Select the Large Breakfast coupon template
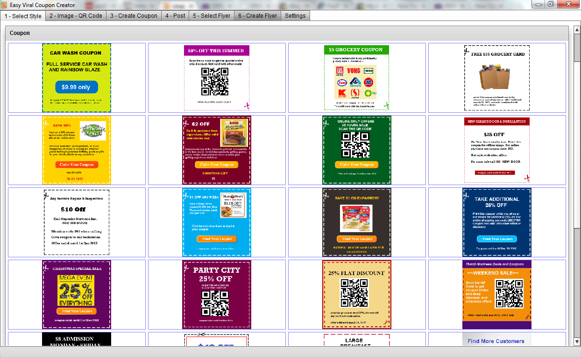This screenshot has width=581, height=358. [357, 339]
